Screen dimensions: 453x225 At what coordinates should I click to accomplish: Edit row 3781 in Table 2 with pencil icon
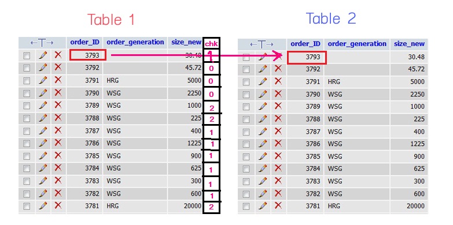click(x=263, y=206)
